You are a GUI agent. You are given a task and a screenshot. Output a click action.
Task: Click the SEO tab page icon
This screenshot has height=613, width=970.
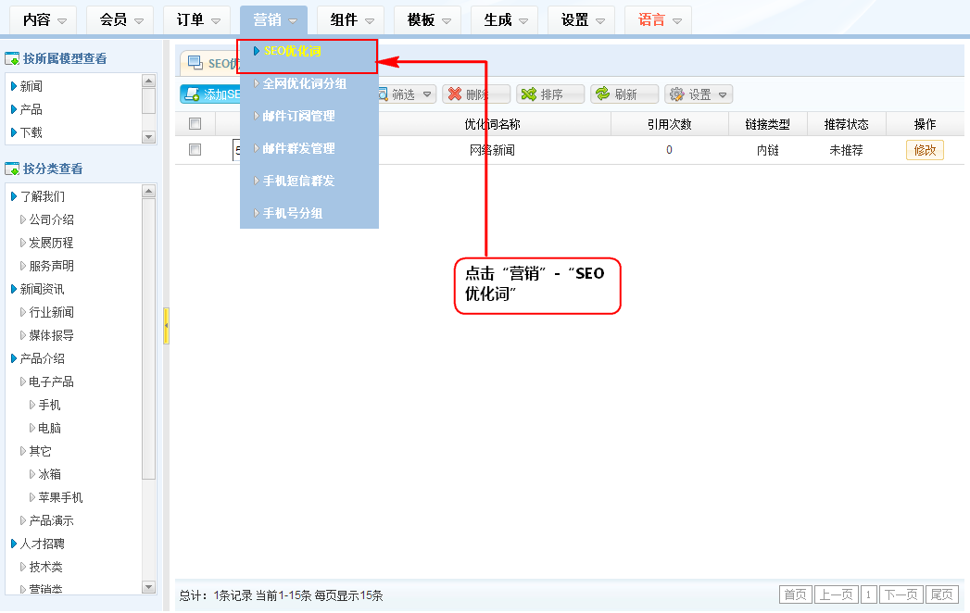tap(195, 63)
